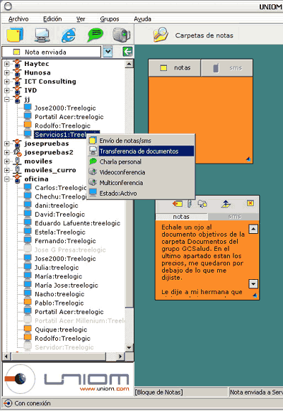Image resolution: width=283 pixels, height=411 pixels.
Task: Open Carpetas de notas folder icon
Action: tap(160, 35)
